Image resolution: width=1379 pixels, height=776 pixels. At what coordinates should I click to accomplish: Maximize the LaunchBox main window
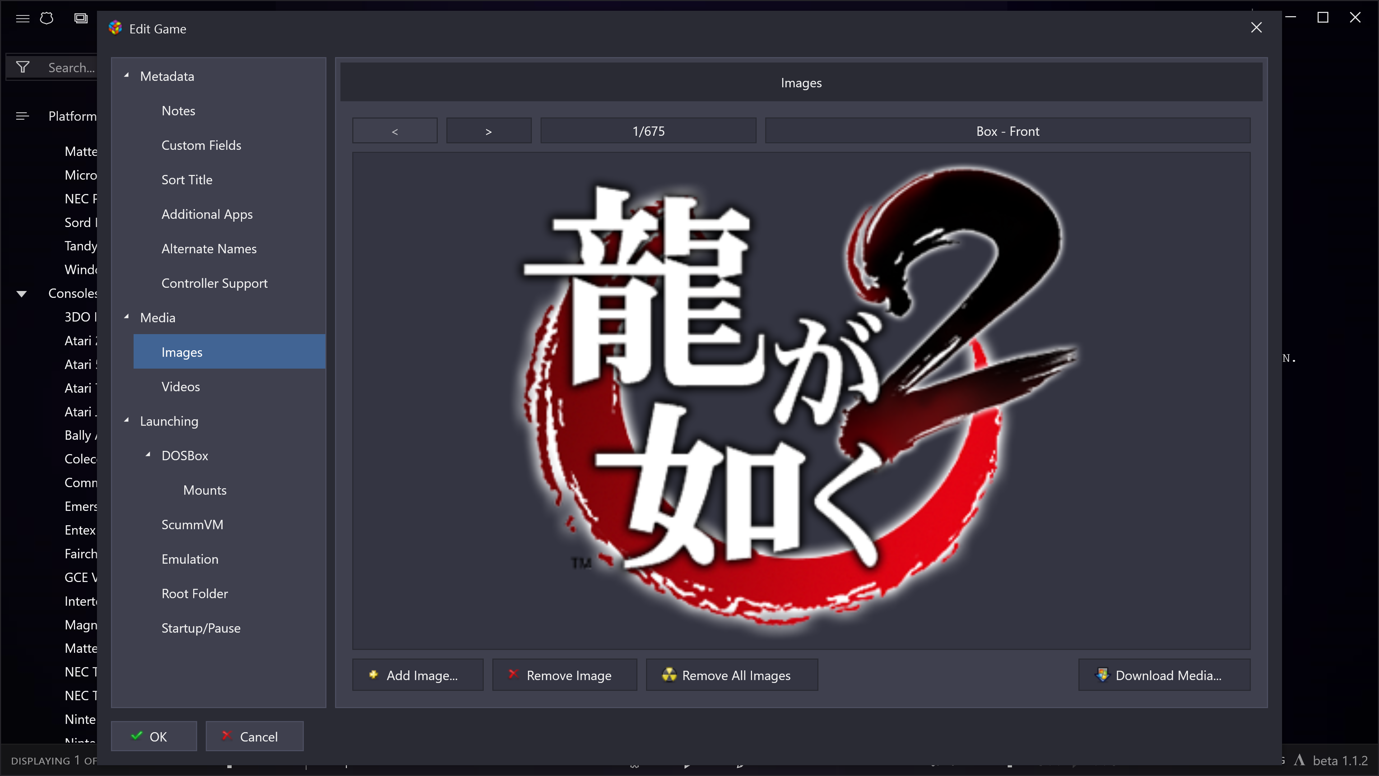pos(1322,18)
